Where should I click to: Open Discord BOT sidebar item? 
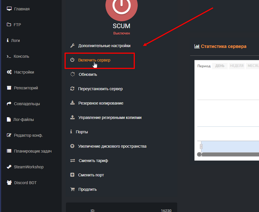point(25,183)
